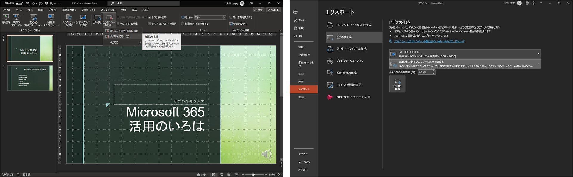Switch to the 校閲 tab
The height and width of the screenshot is (177, 573).
click(124, 10)
